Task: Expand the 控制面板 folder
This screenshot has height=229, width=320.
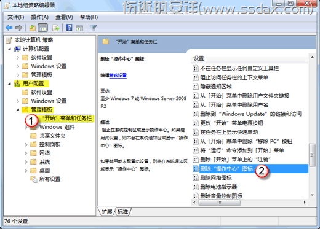Action: click(26, 144)
